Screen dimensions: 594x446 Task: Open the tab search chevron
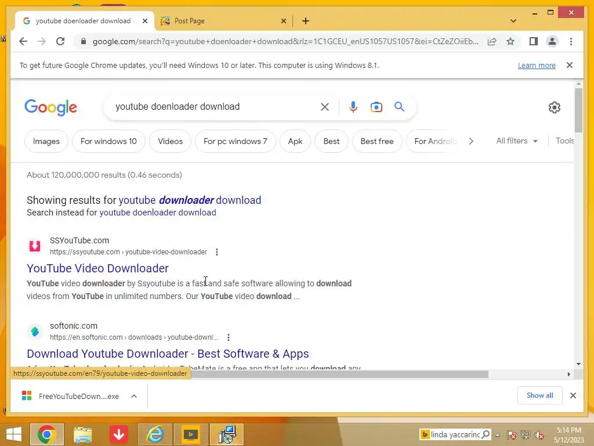click(x=513, y=21)
